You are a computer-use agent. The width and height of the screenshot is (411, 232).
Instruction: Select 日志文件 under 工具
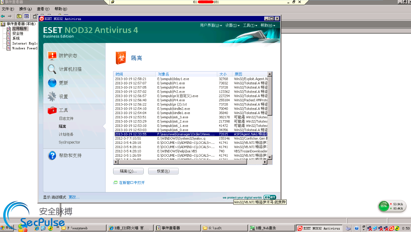(66, 119)
